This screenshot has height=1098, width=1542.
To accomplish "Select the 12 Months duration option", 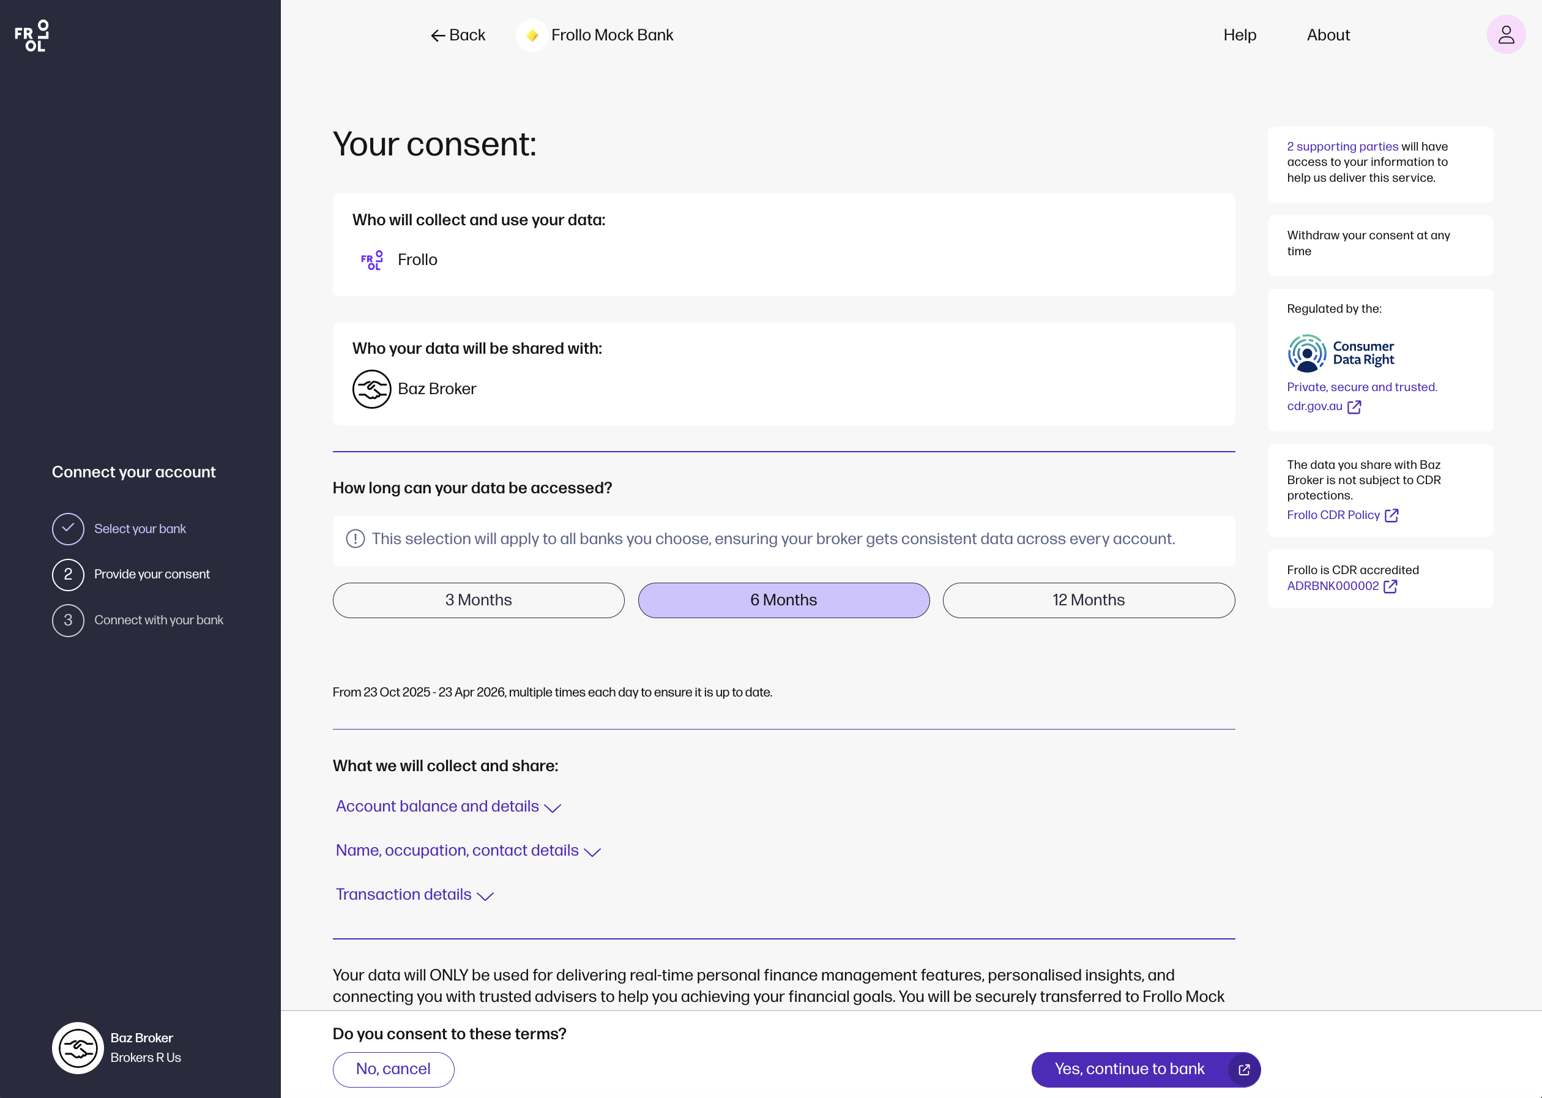I will [x=1088, y=600].
